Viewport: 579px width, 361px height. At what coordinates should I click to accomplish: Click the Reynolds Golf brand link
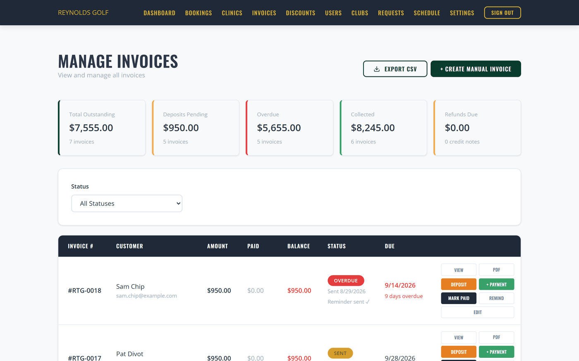83,13
